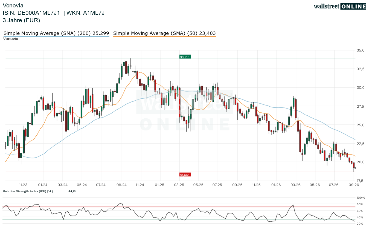Select the 05.24 date axis label
Screen dimensions: 369x231
tap(82, 185)
